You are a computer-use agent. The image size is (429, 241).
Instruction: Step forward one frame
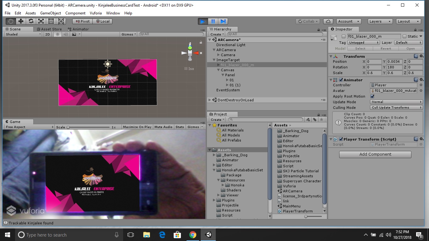[x=223, y=21]
